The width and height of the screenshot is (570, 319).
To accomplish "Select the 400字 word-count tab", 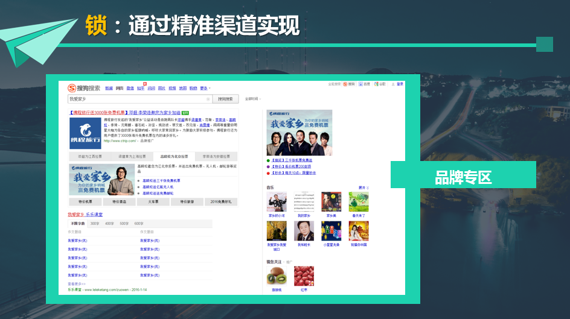I will (x=109, y=224).
